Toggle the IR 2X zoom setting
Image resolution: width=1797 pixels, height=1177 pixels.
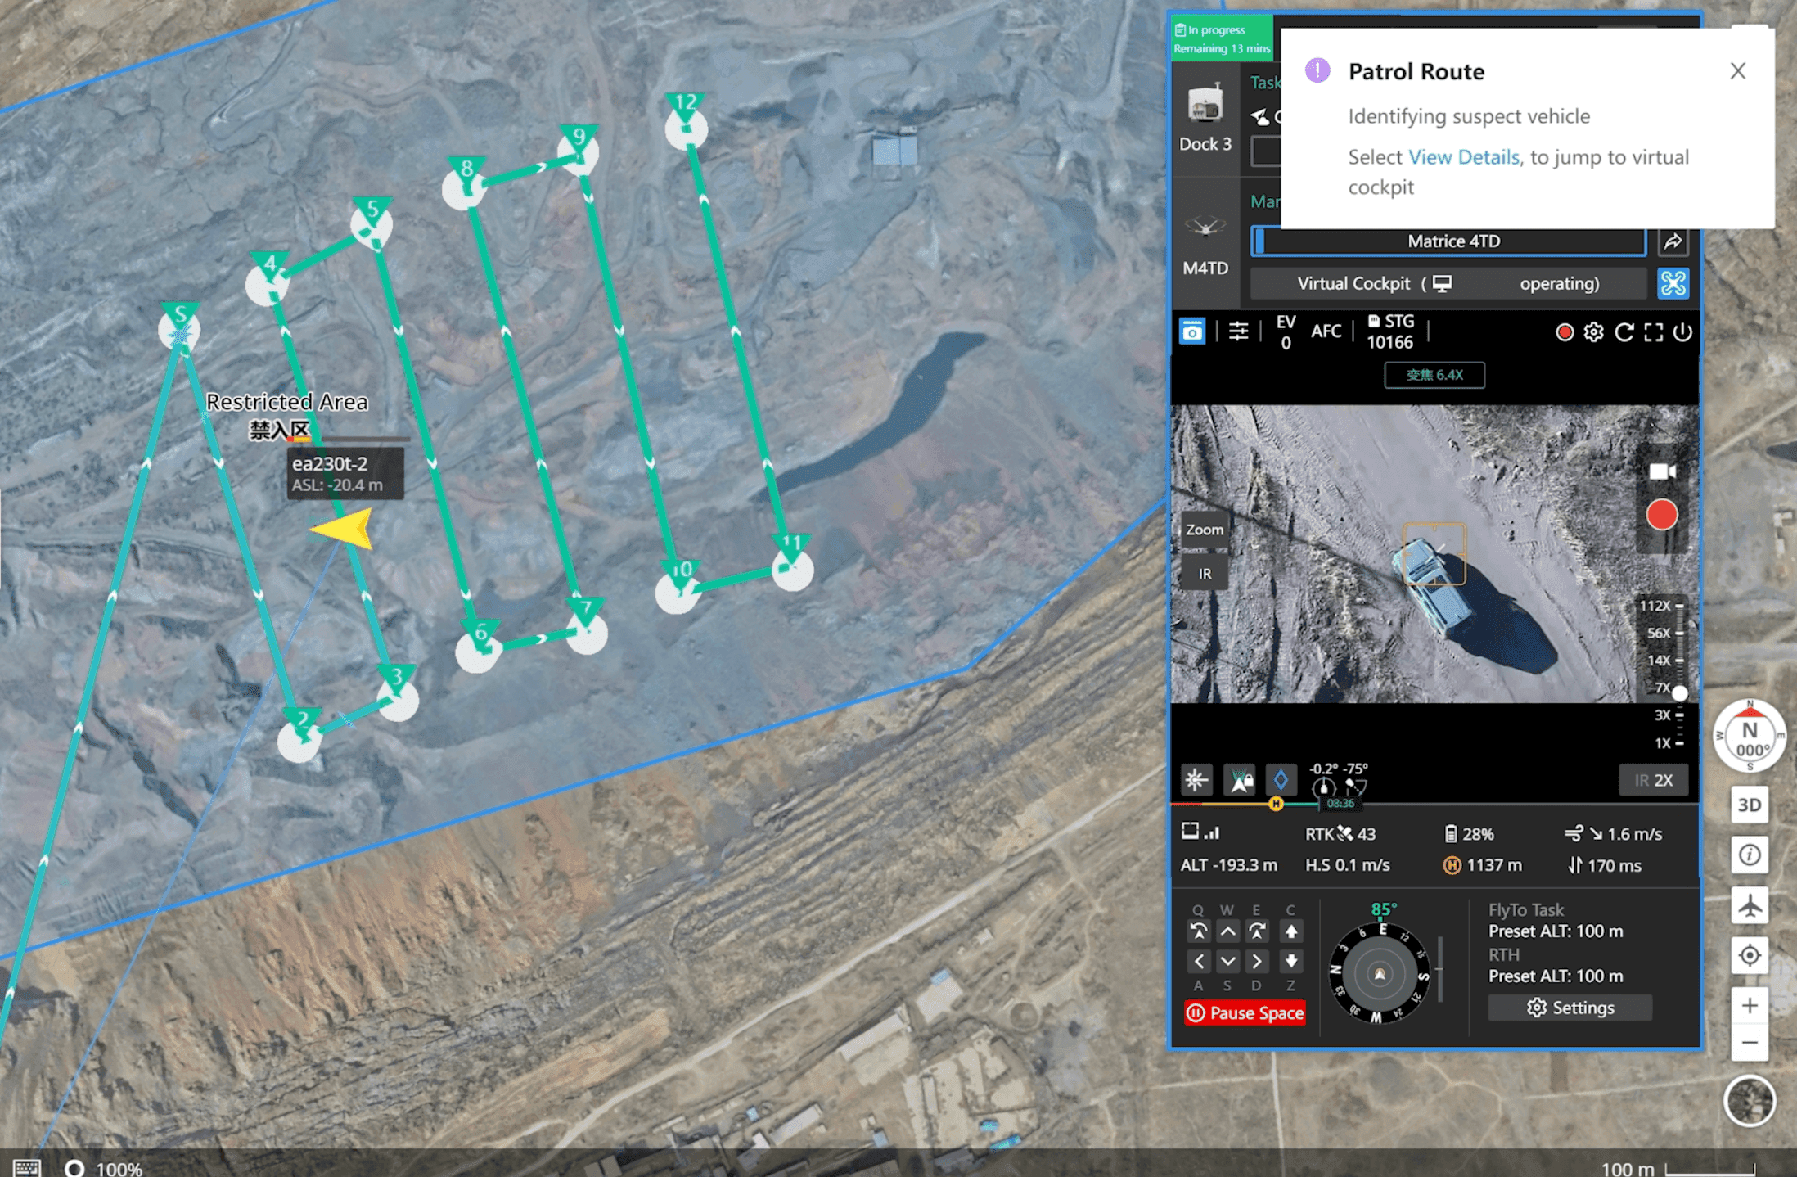pyautogui.click(x=1654, y=780)
